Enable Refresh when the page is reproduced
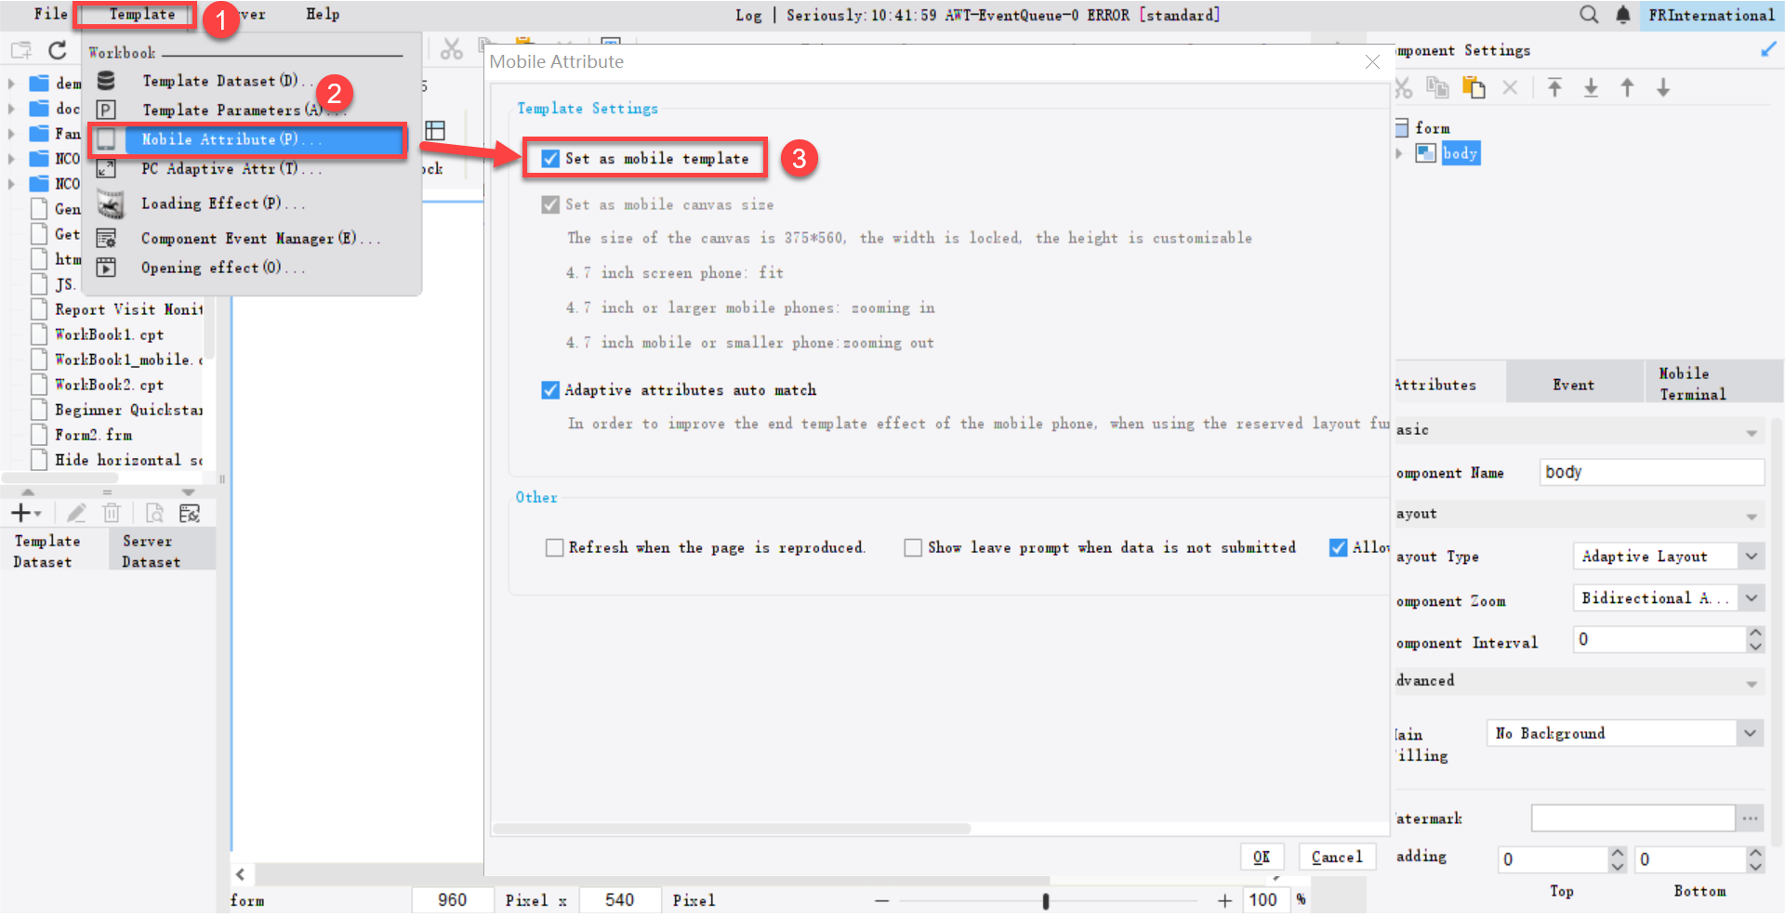This screenshot has height=917, width=1785. pyautogui.click(x=555, y=547)
